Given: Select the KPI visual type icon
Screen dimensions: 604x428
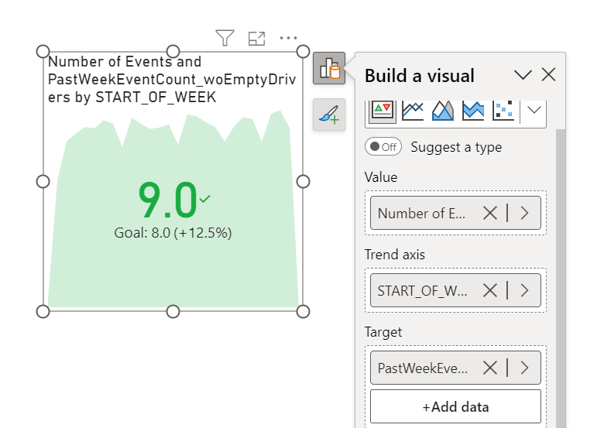Looking at the screenshot, I should coord(382,111).
